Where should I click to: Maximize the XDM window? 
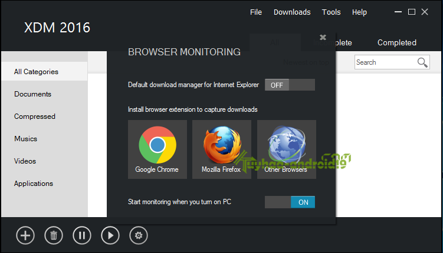[412, 12]
